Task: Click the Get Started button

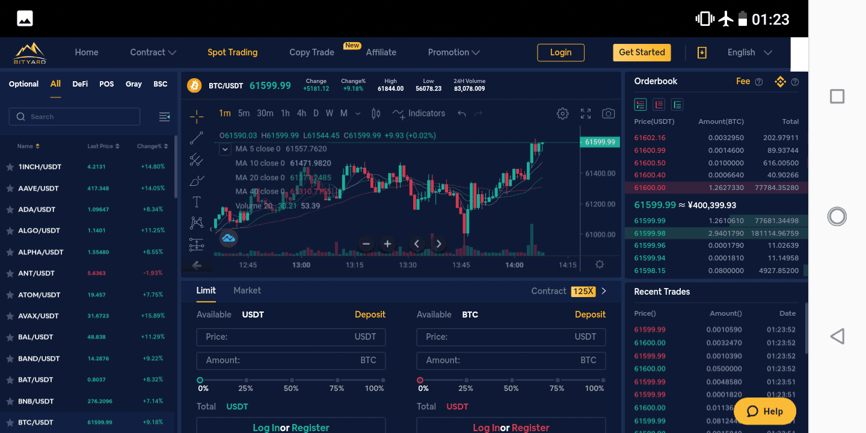Action: (642, 53)
